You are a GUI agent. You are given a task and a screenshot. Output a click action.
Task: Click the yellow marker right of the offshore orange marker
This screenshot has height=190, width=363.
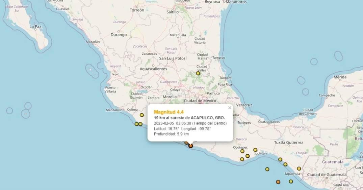(x=291, y=182)
